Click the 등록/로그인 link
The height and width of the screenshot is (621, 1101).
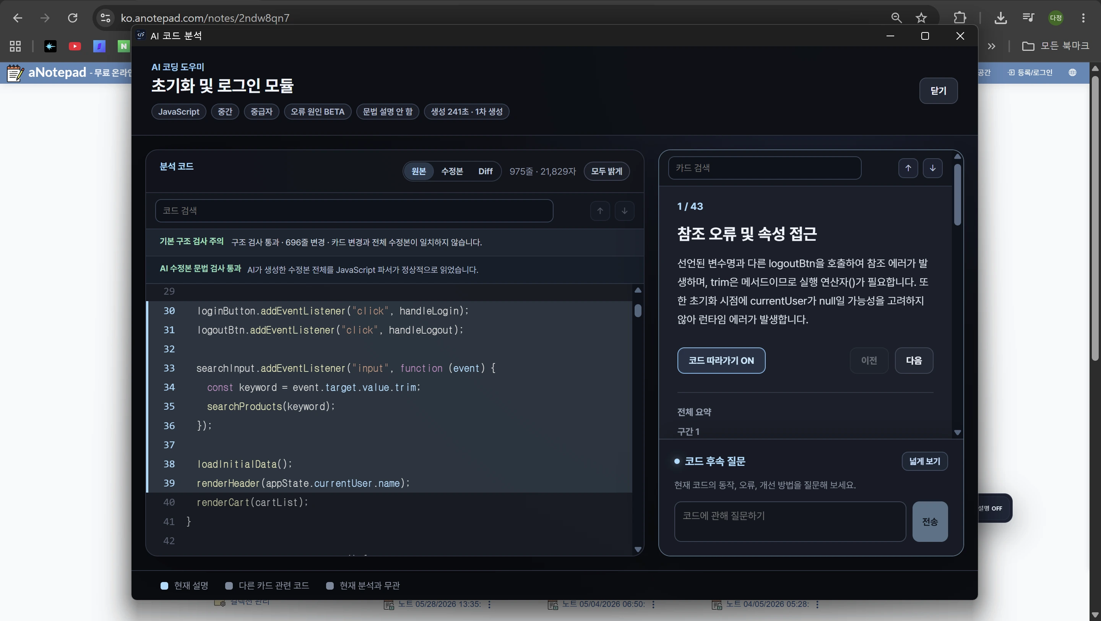[x=1030, y=72]
